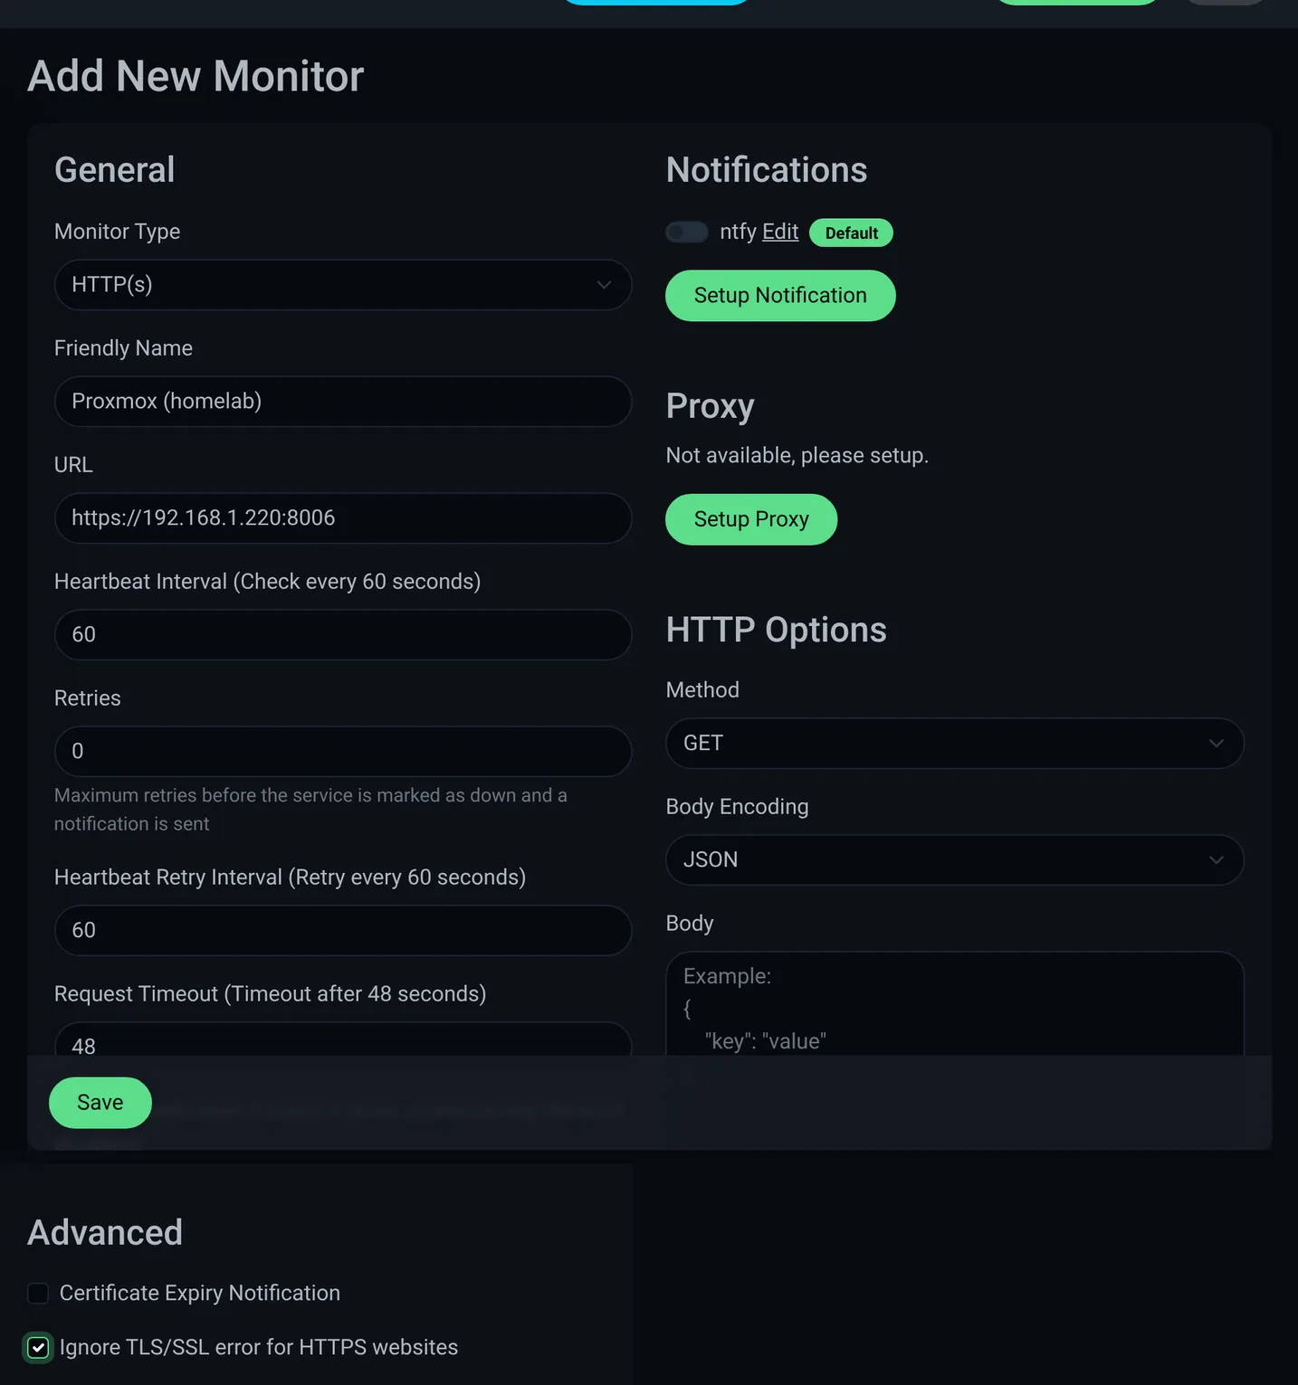
Task: Click the 'HTTP Options' section heading
Action: (777, 630)
